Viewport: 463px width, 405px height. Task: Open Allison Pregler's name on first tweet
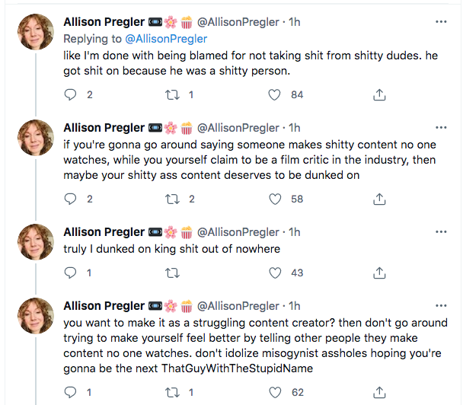(x=104, y=22)
